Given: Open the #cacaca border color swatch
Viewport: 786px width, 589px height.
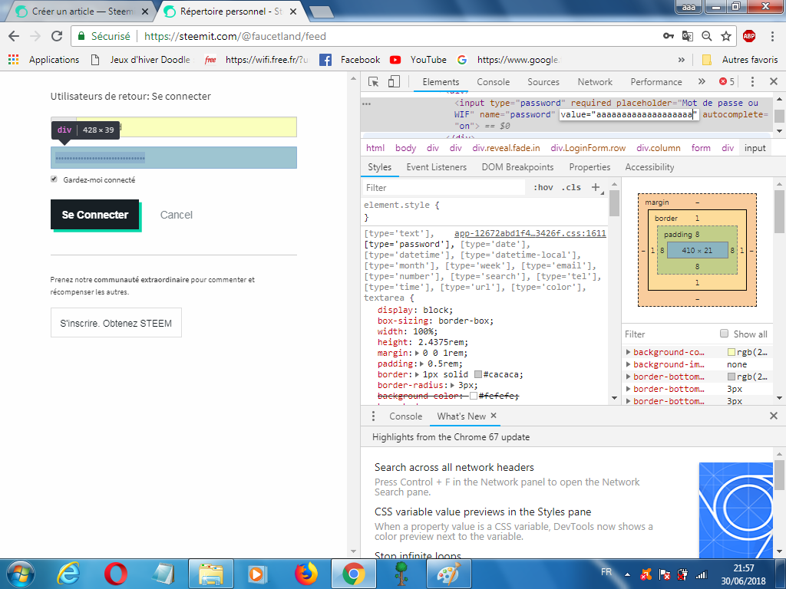Looking at the screenshot, I should (x=478, y=374).
